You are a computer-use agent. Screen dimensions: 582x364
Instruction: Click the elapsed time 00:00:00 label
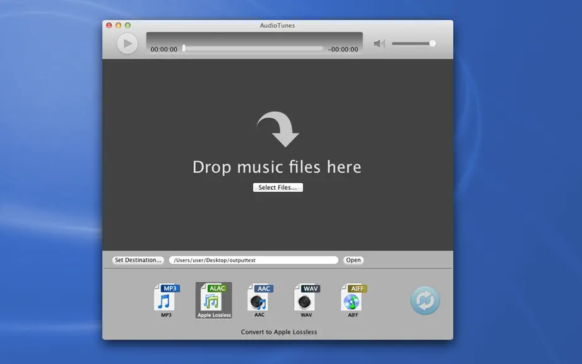(163, 49)
